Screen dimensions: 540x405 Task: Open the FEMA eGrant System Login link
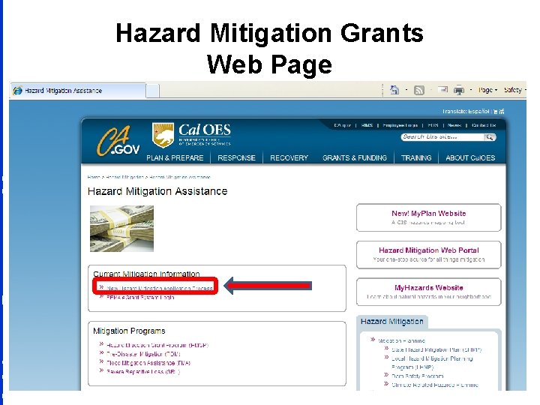click(x=140, y=297)
